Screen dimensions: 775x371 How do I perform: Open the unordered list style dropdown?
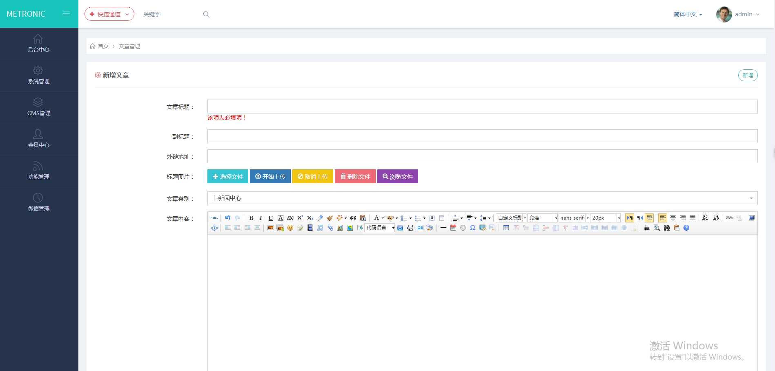pyautogui.click(x=424, y=218)
